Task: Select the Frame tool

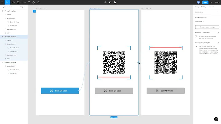Action: 13,2
